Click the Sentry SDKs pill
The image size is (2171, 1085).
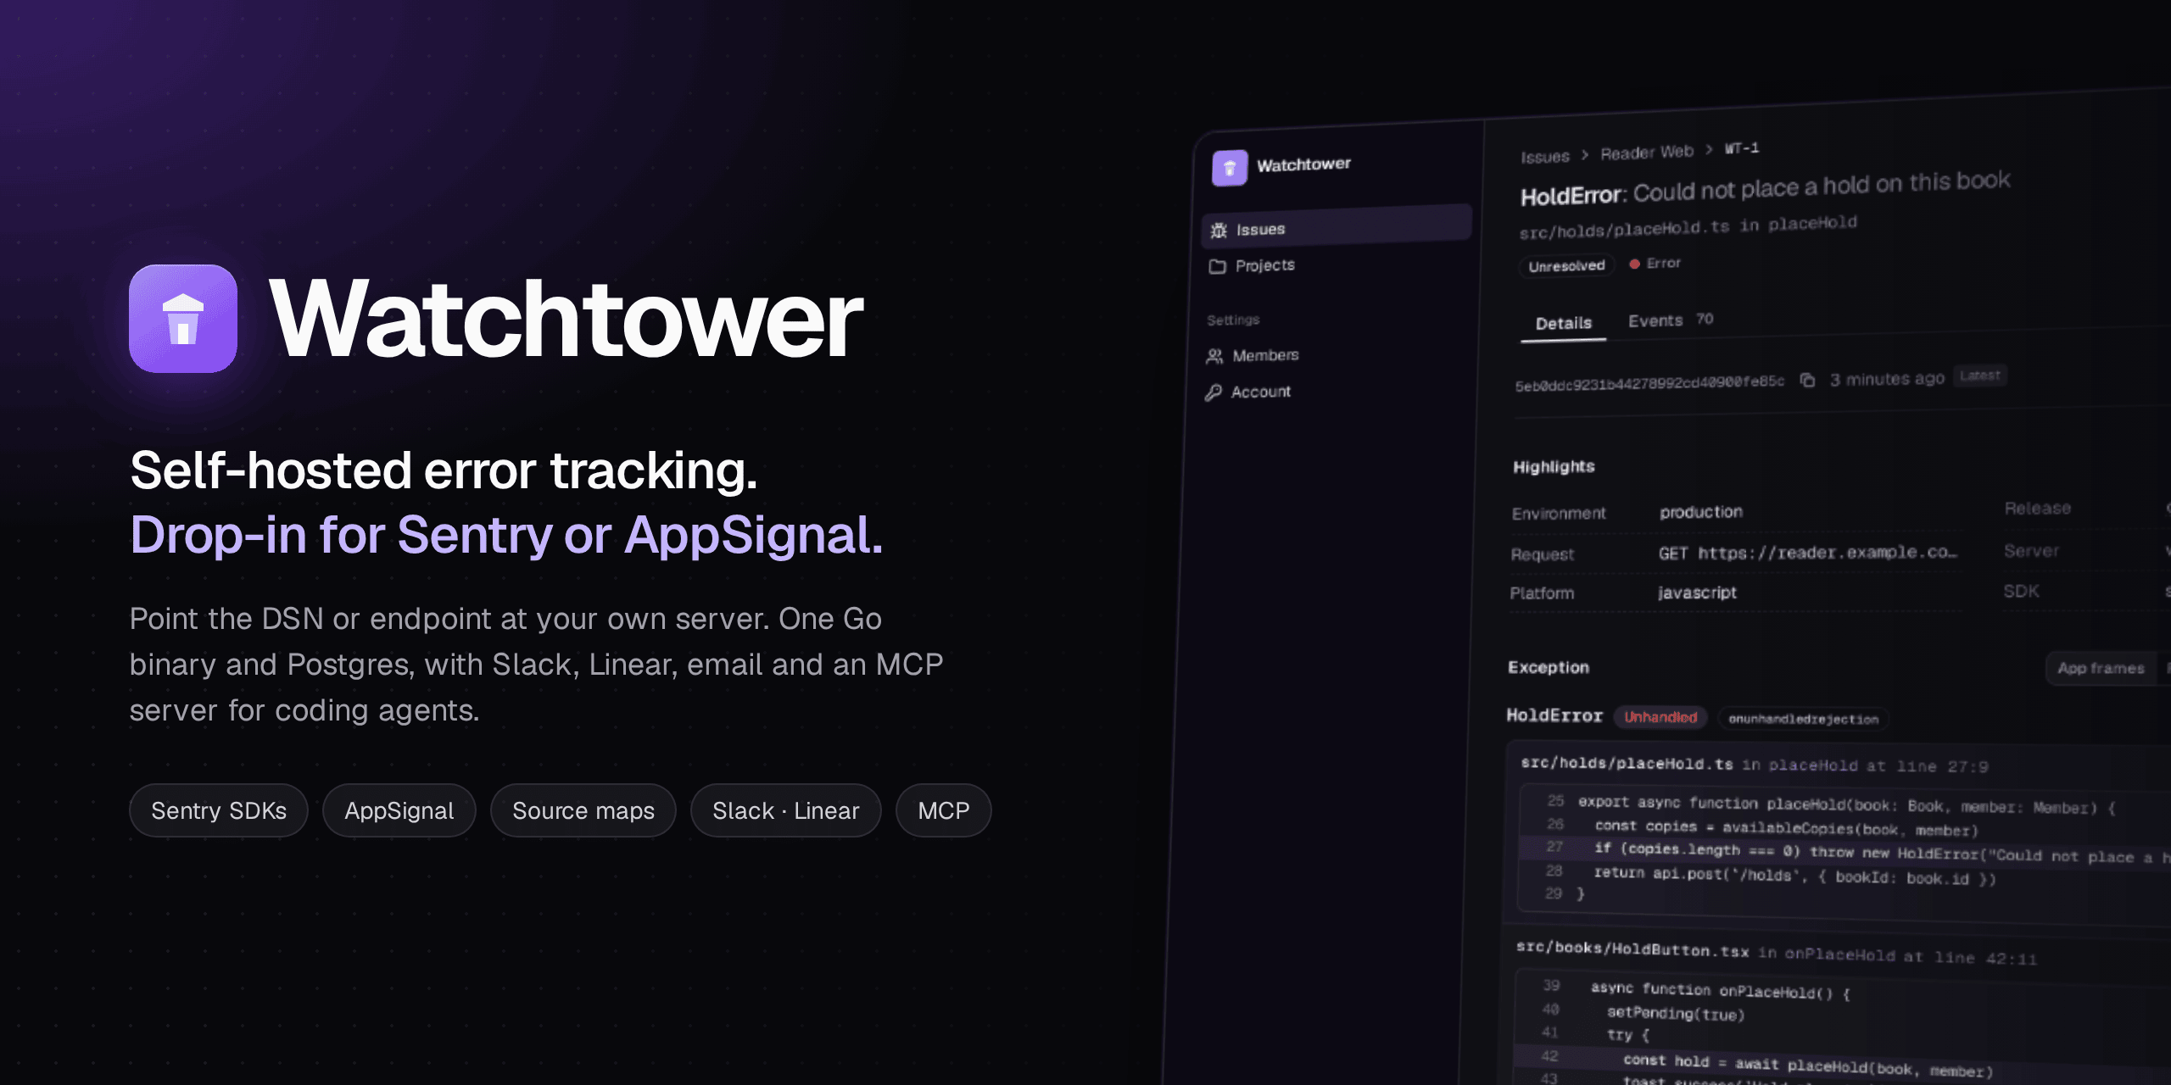pos(219,810)
